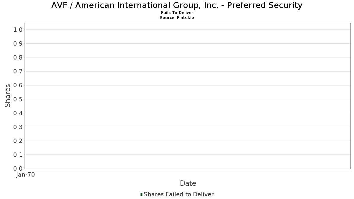The width and height of the screenshot is (354, 199).
Task: Click the 0.3 y-axis label
Action: pyautogui.click(x=18, y=127)
